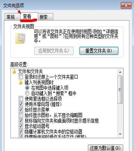Tick 使用复选框以选择项 checkbox
This screenshot has height=151, width=134.
pos(21,99)
